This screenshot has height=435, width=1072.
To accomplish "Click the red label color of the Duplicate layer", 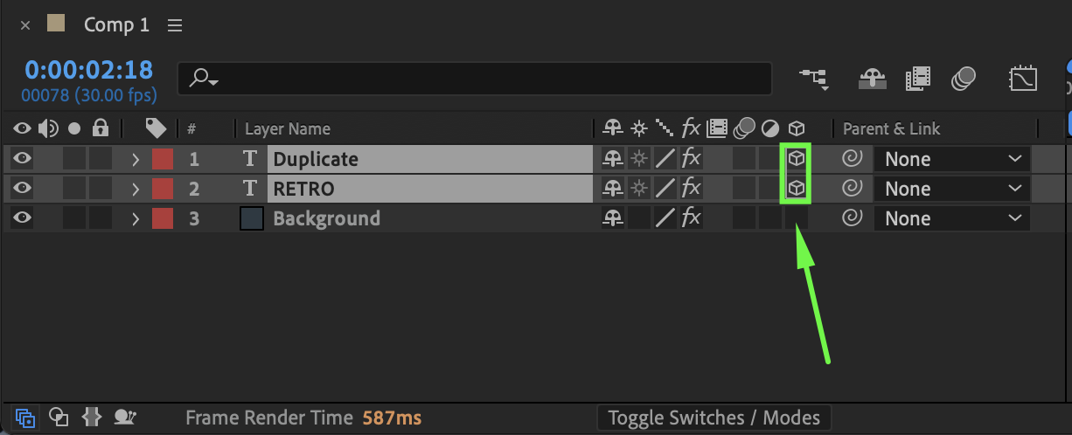I will click(163, 159).
